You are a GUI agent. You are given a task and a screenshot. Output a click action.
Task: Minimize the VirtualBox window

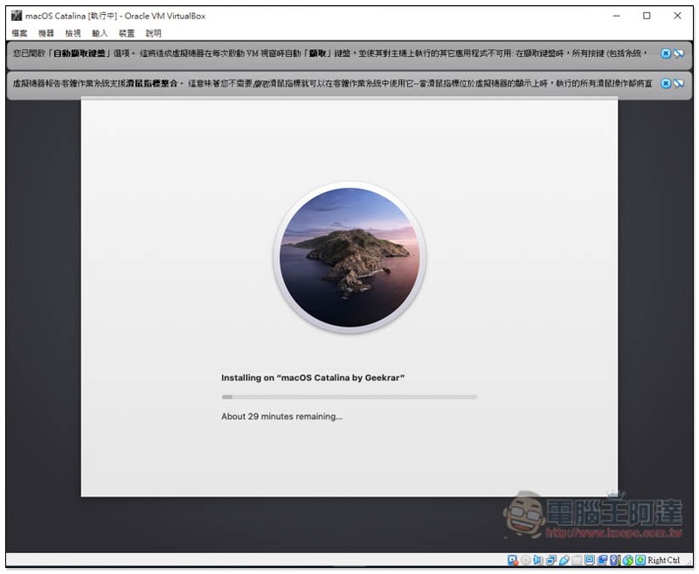[x=617, y=16]
